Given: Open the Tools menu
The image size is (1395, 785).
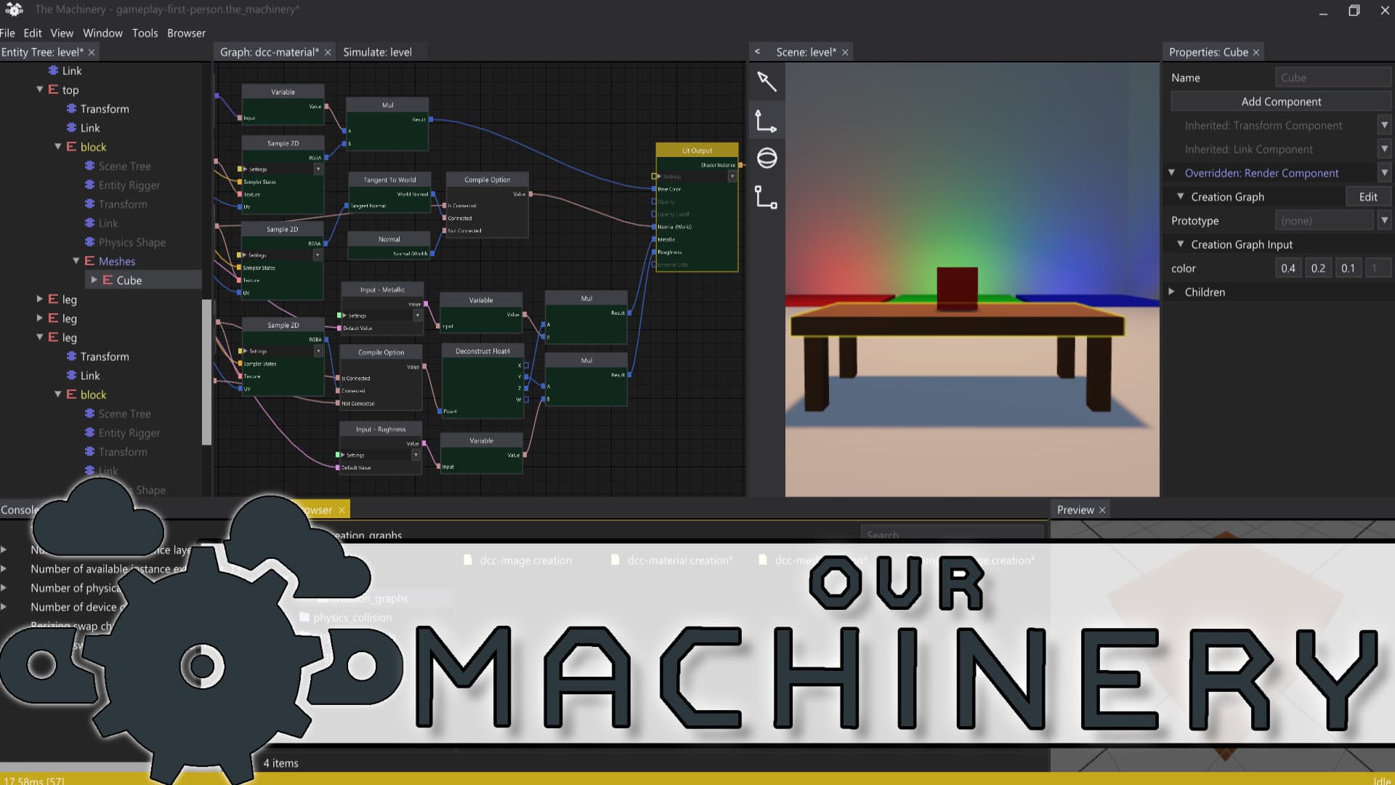Looking at the screenshot, I should (x=145, y=33).
